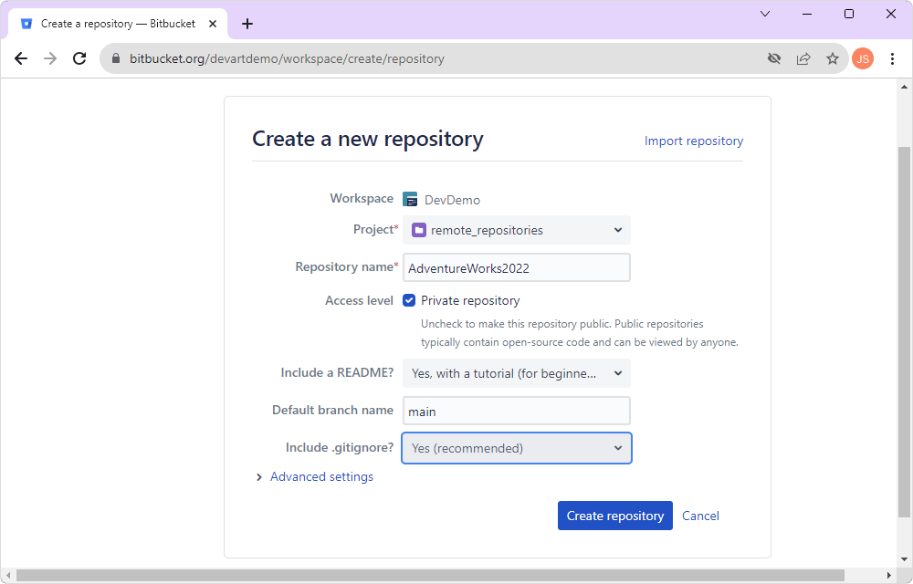The width and height of the screenshot is (913, 584).
Task: Click the DevDemo workspace avatar icon
Action: pyautogui.click(x=410, y=199)
